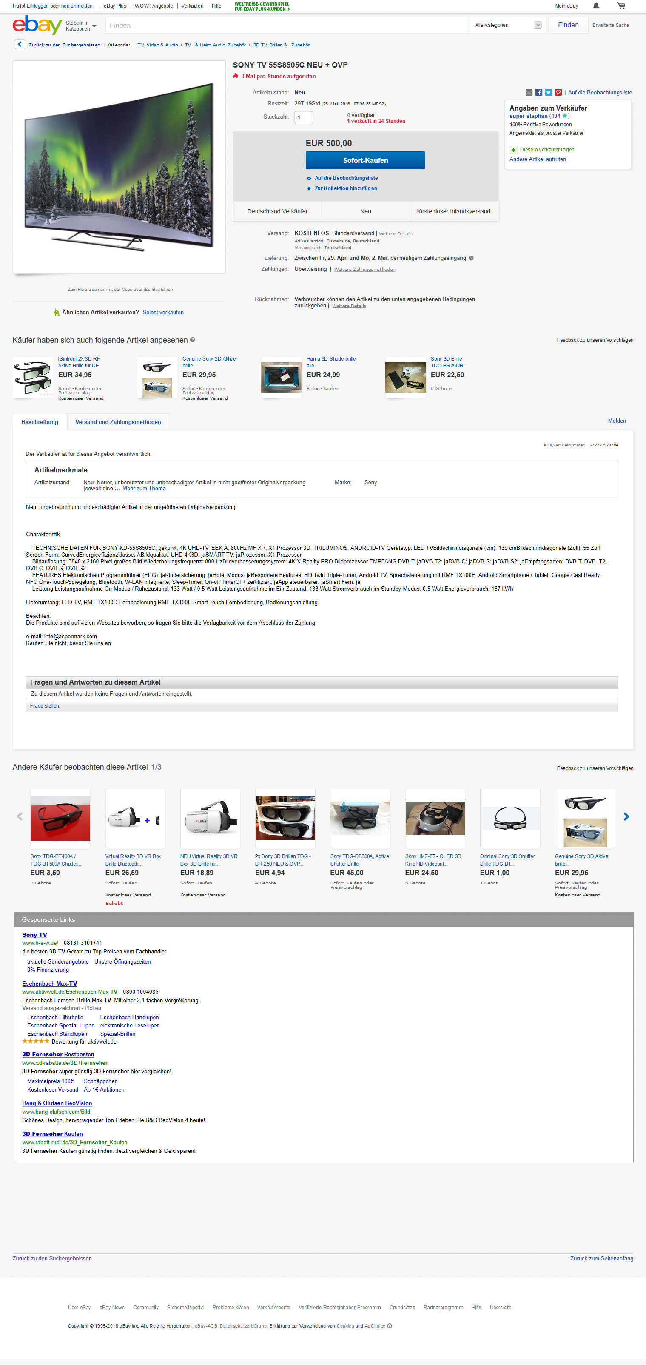646x1365 pixels.
Task: Open Hama 3D-Shutterbrille thumbnail
Action: click(x=282, y=378)
